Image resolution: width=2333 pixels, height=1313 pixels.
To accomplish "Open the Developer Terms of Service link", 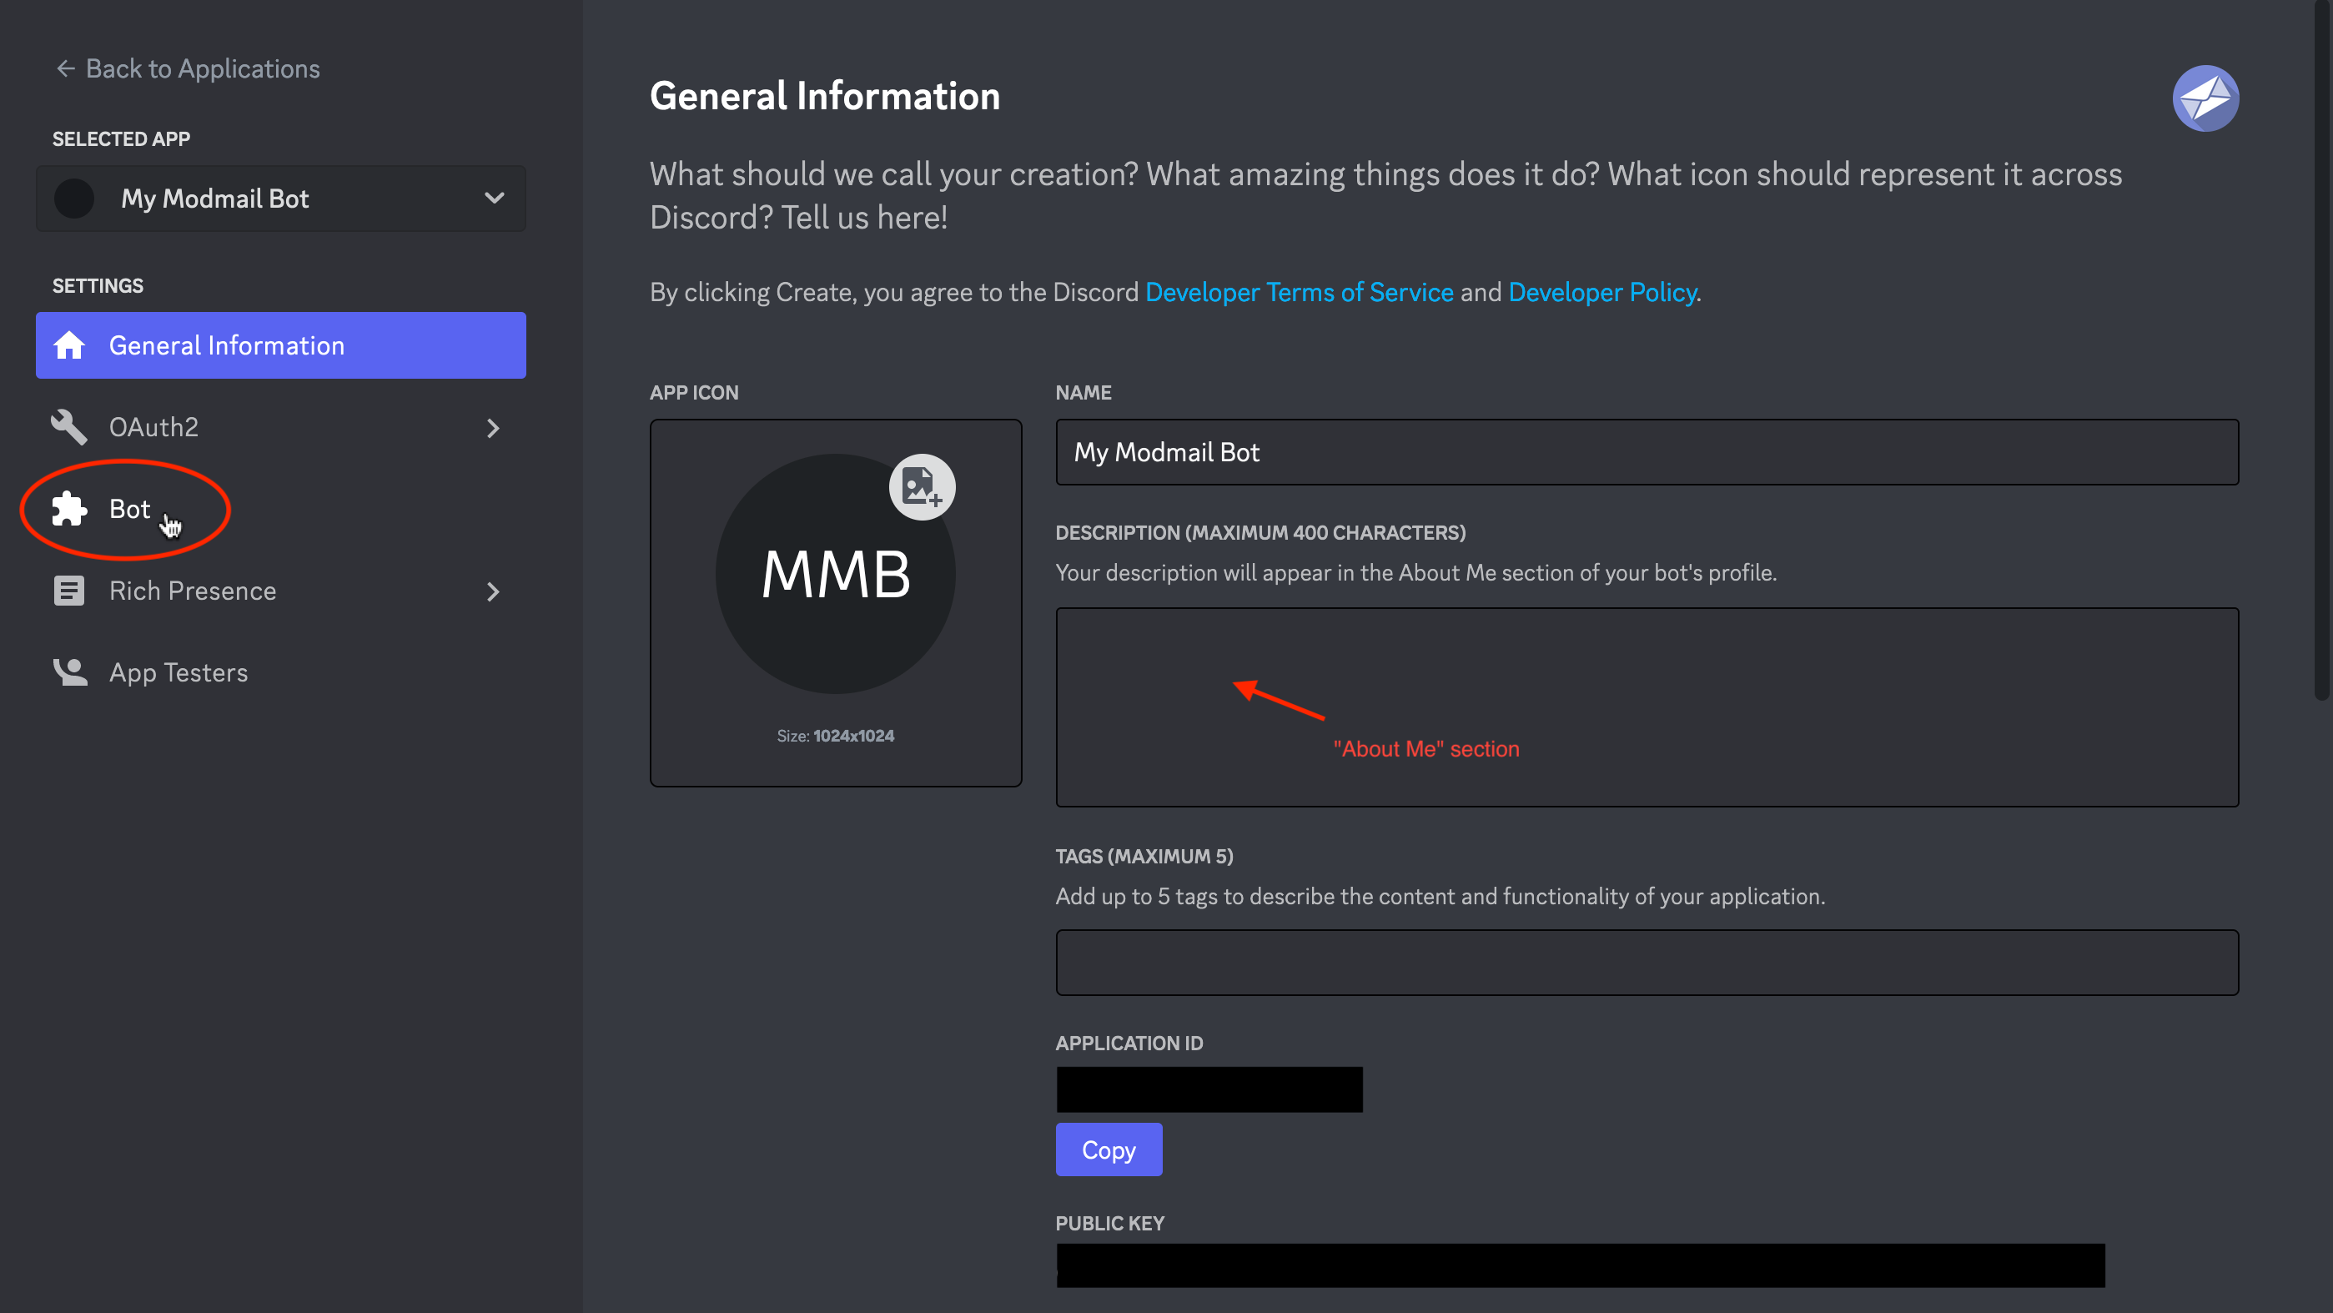I will tap(1299, 292).
